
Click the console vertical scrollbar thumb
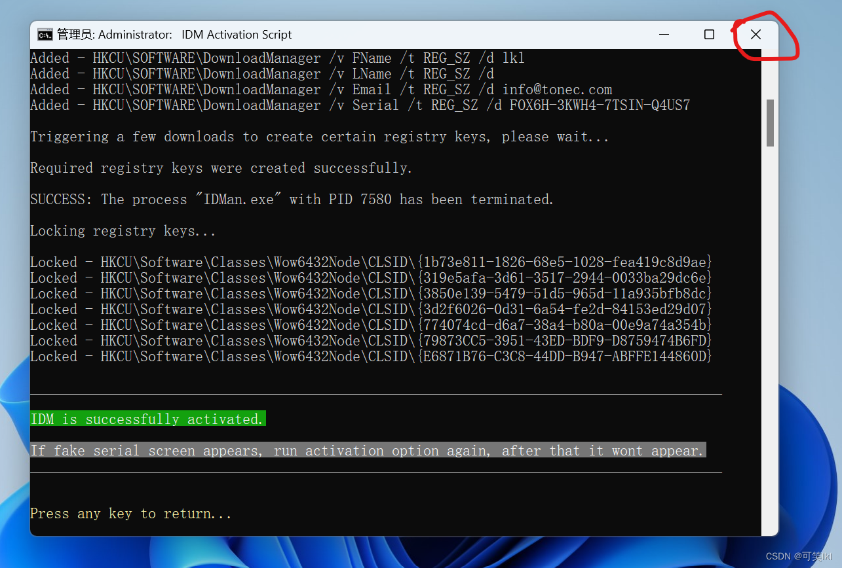[771, 123]
